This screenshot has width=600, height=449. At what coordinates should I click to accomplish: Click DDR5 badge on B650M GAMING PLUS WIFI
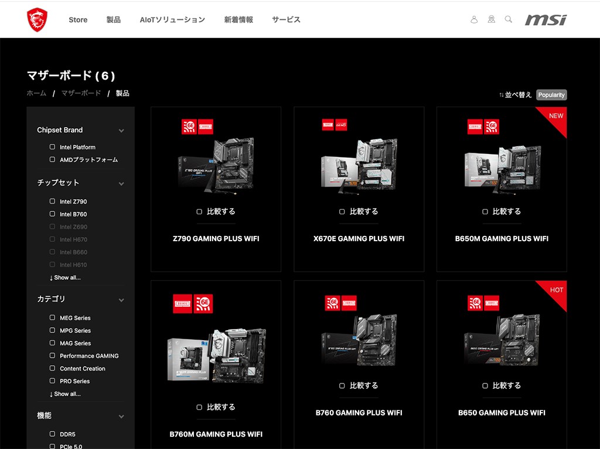pyautogui.click(x=475, y=126)
